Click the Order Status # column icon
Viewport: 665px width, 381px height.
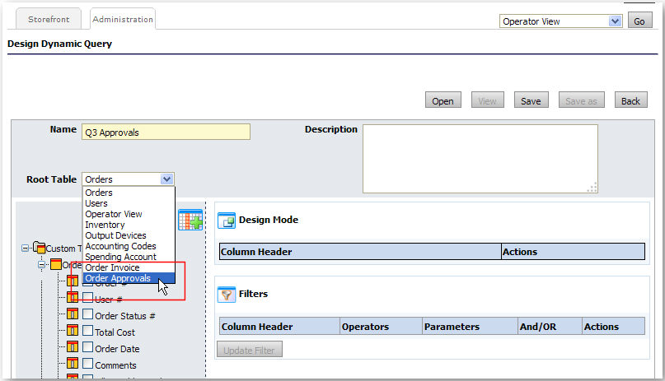(73, 315)
